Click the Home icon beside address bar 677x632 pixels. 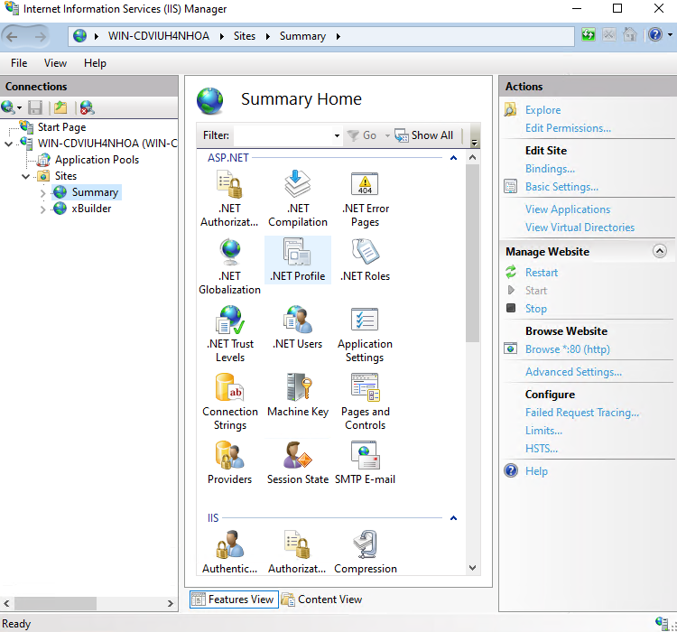pyautogui.click(x=629, y=34)
